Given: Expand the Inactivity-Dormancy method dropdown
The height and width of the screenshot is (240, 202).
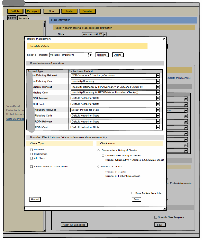Looking at the screenshot, I should click(115, 81).
